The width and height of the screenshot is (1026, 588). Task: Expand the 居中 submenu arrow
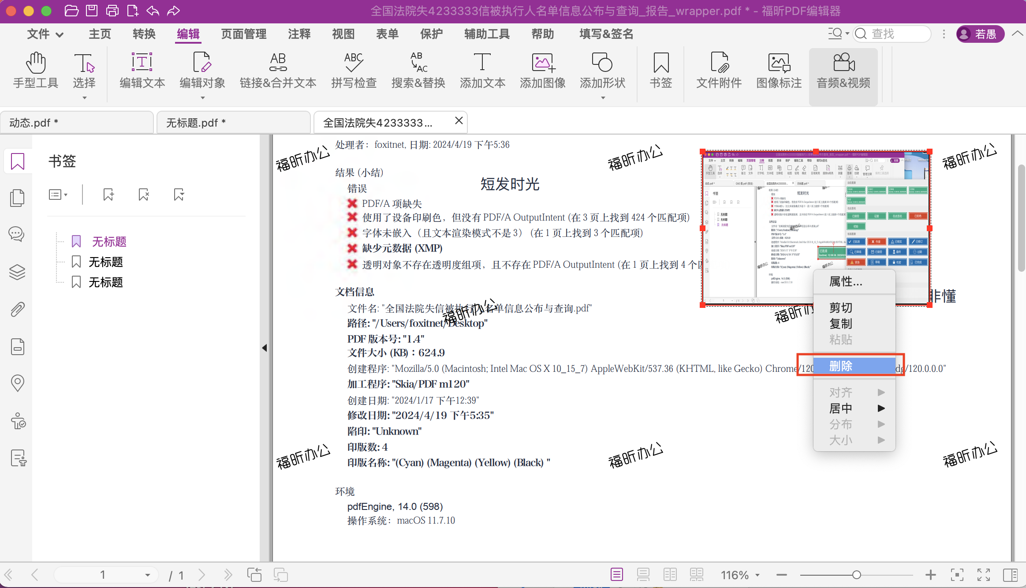point(881,408)
